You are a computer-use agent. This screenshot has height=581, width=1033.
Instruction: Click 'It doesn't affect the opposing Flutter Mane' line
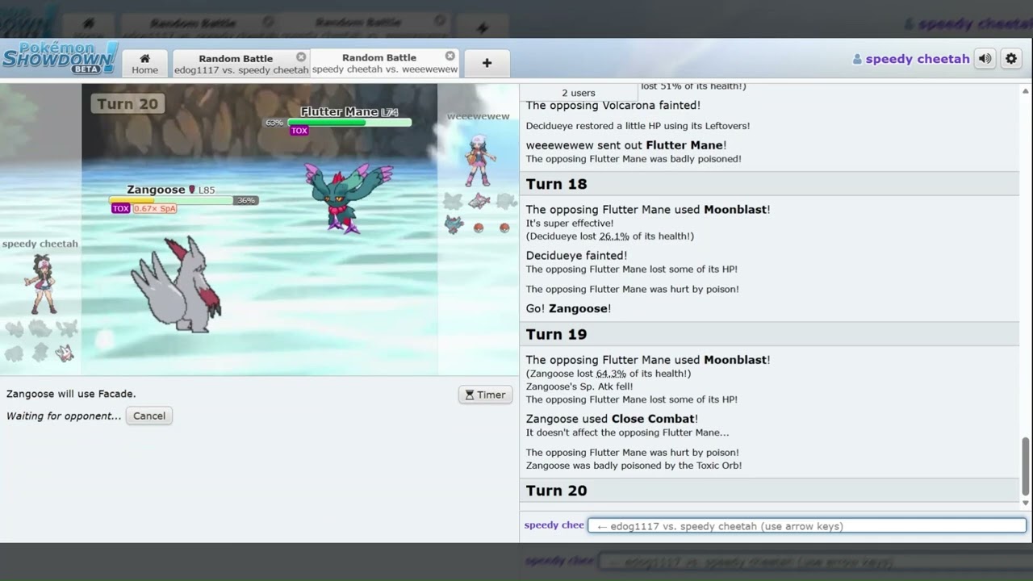[x=627, y=433]
